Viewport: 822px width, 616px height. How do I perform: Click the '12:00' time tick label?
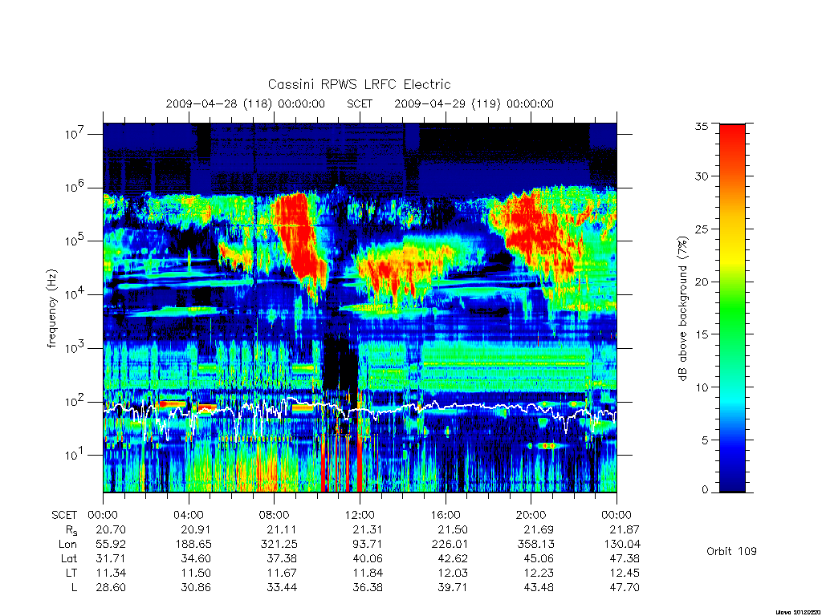360,515
